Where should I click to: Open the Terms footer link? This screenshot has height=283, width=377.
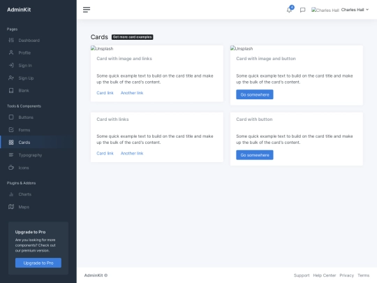(363, 275)
